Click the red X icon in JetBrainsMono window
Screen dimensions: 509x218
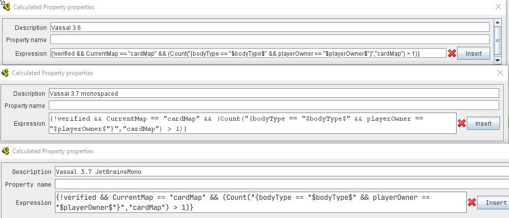point(472,203)
